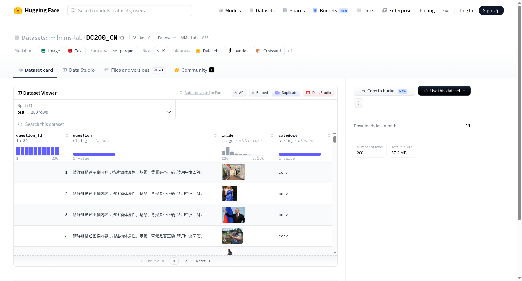Open the Models page
The height and width of the screenshot is (281, 522).
click(230, 11)
